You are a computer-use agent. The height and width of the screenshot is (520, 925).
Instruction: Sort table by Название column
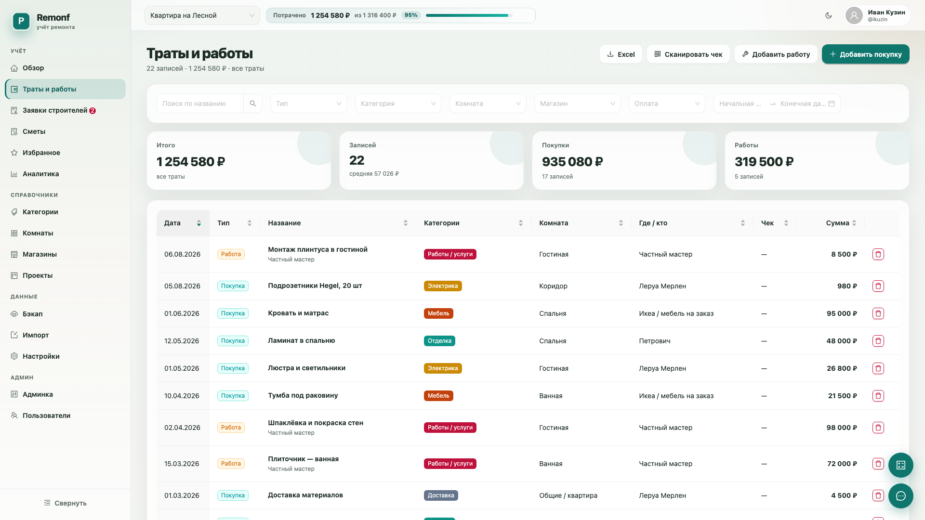[x=338, y=223]
